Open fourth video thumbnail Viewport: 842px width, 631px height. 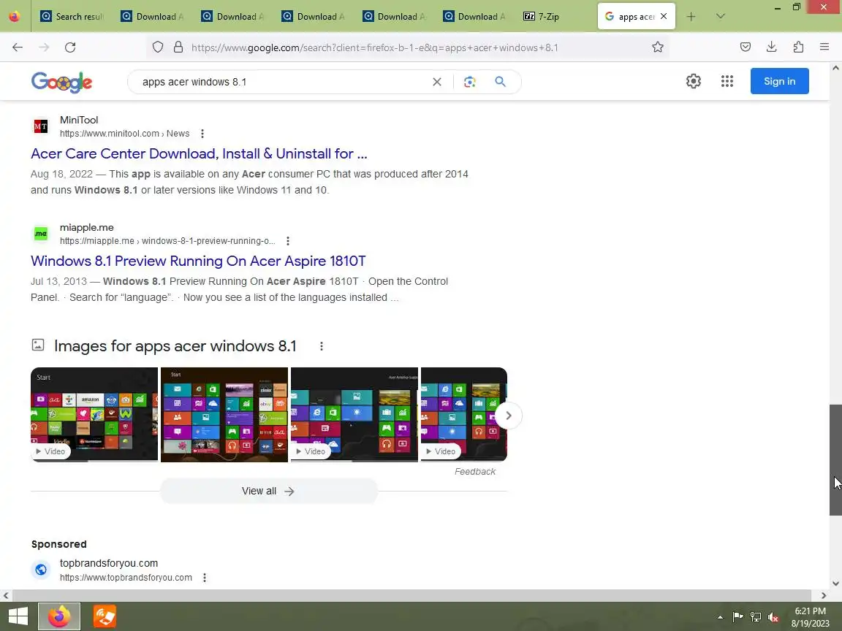[464, 414]
